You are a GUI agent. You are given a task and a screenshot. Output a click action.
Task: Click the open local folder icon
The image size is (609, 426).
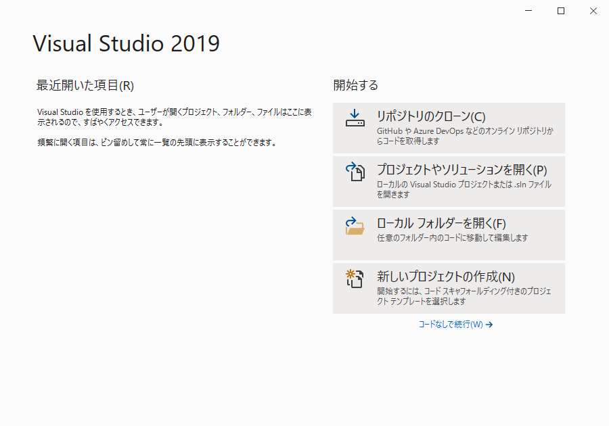tap(355, 225)
